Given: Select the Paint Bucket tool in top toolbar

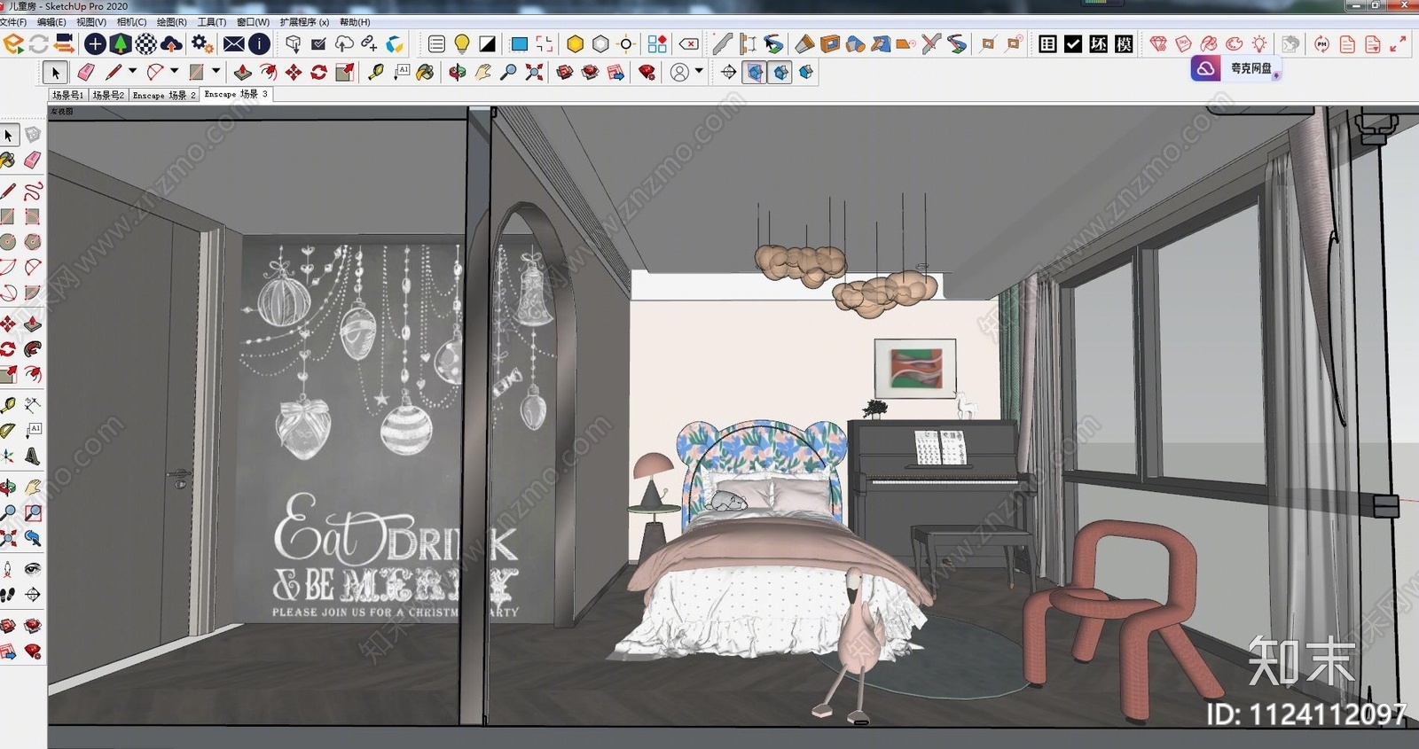Looking at the screenshot, I should (x=426, y=72).
